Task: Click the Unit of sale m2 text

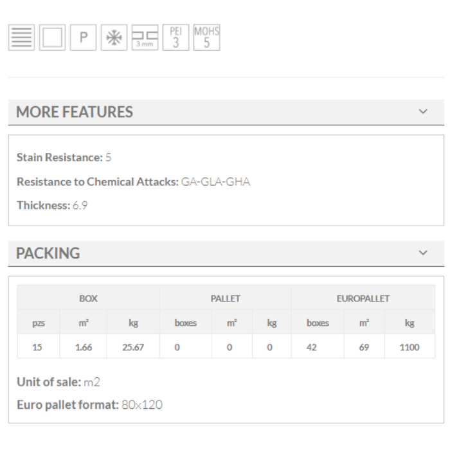Action: [59, 382]
